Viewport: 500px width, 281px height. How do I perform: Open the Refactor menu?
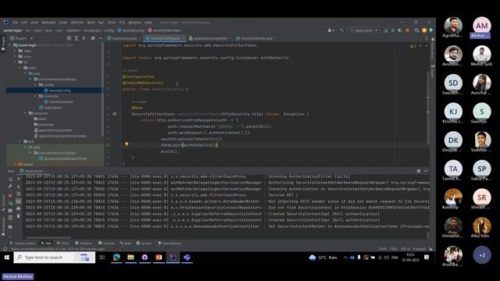coord(77,23)
